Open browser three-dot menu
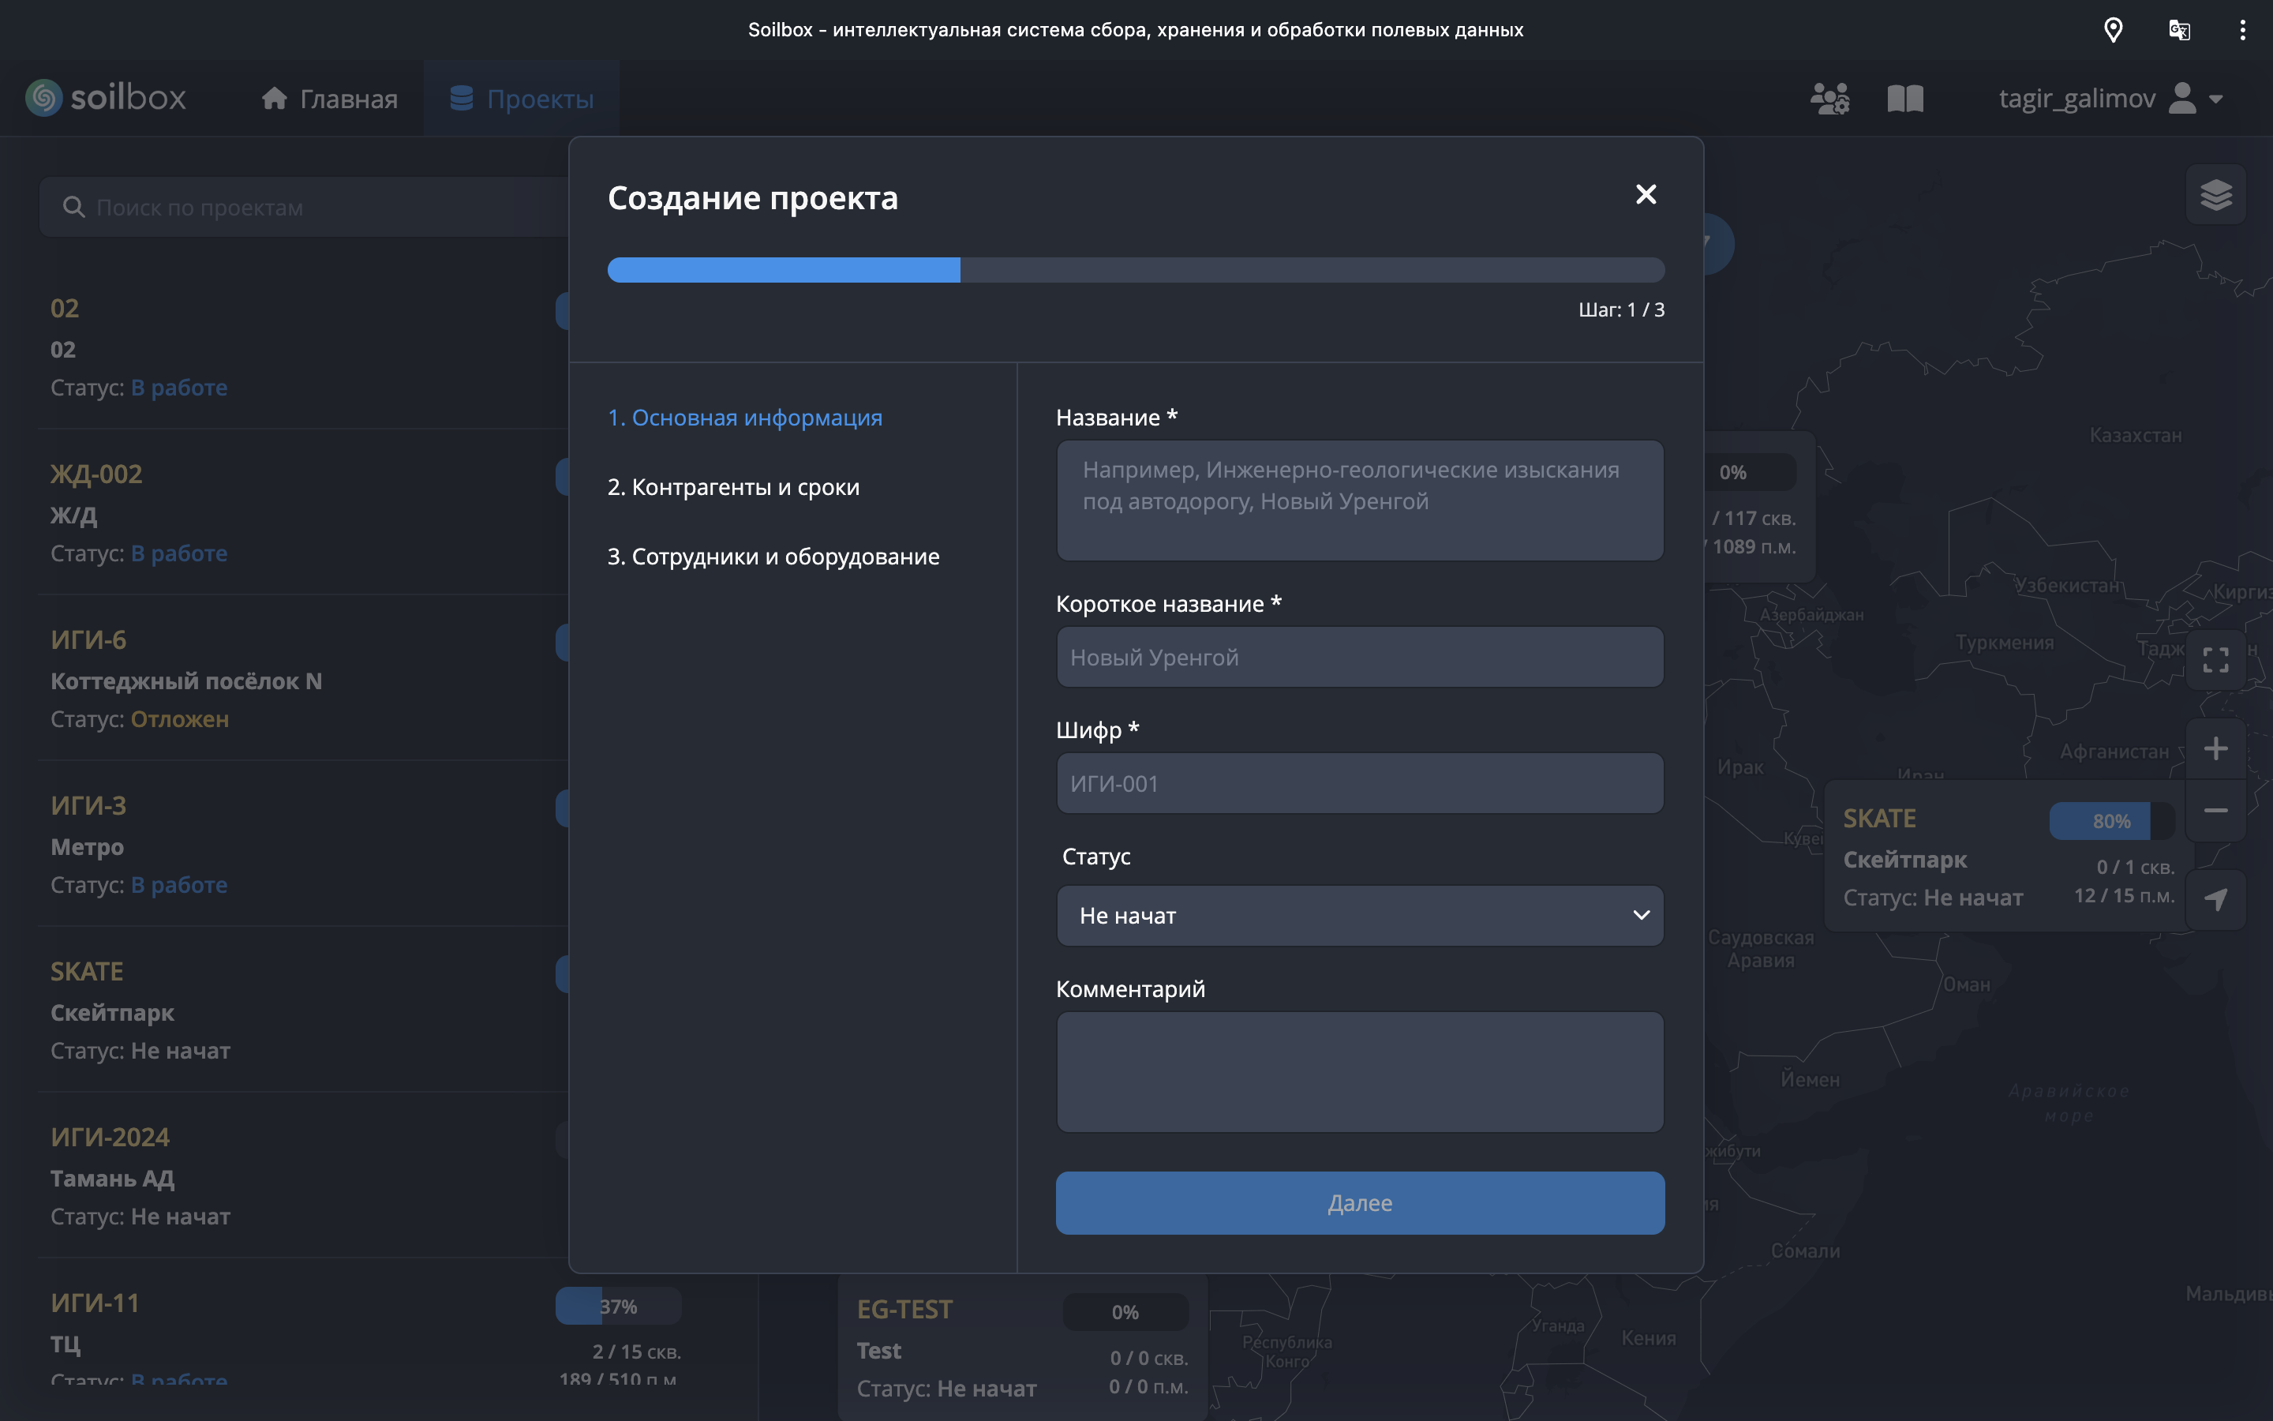Viewport: 2273px width, 1421px height. [x=2242, y=30]
